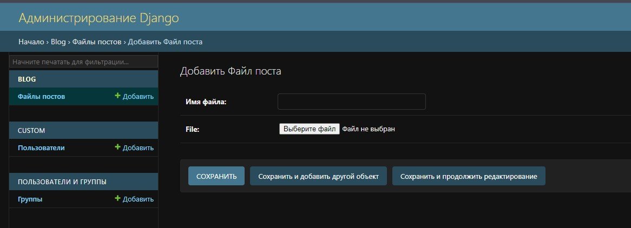Click Сохранить и добавить другой объект
631x228 pixels.
(x=318, y=176)
